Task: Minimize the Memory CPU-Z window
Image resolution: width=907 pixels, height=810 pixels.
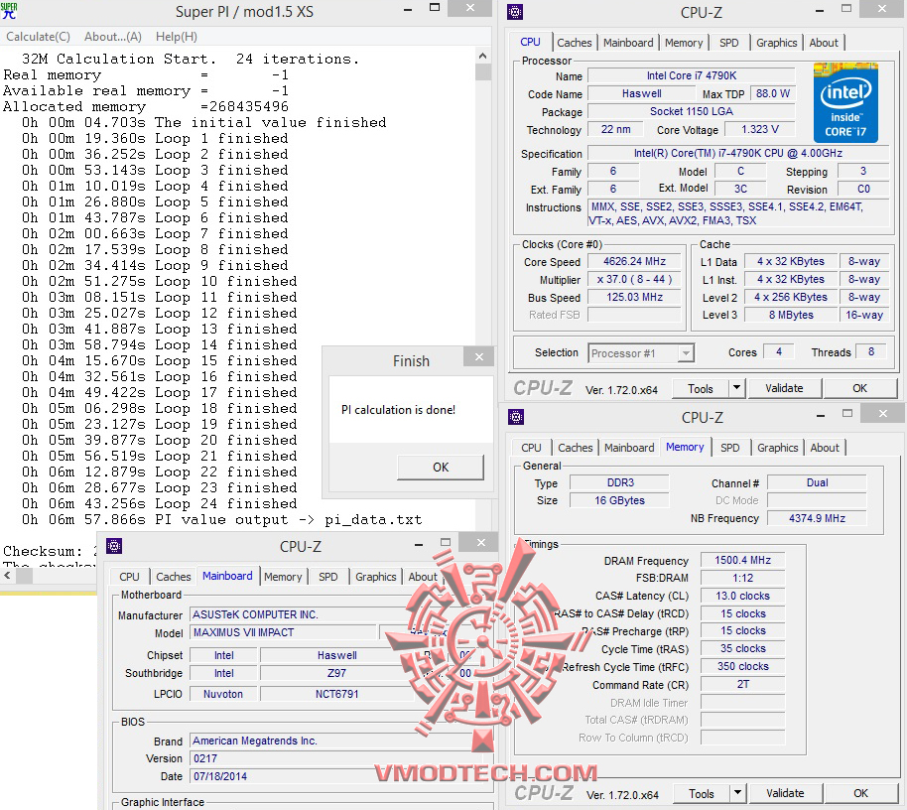Action: point(821,415)
